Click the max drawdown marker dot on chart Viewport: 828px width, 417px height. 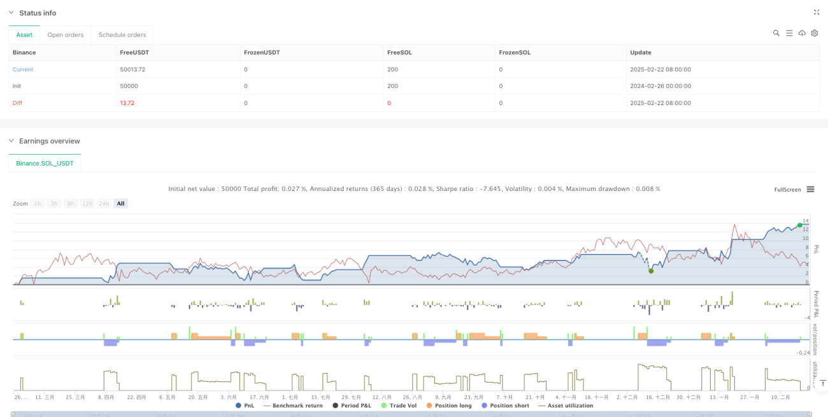pyautogui.click(x=651, y=271)
